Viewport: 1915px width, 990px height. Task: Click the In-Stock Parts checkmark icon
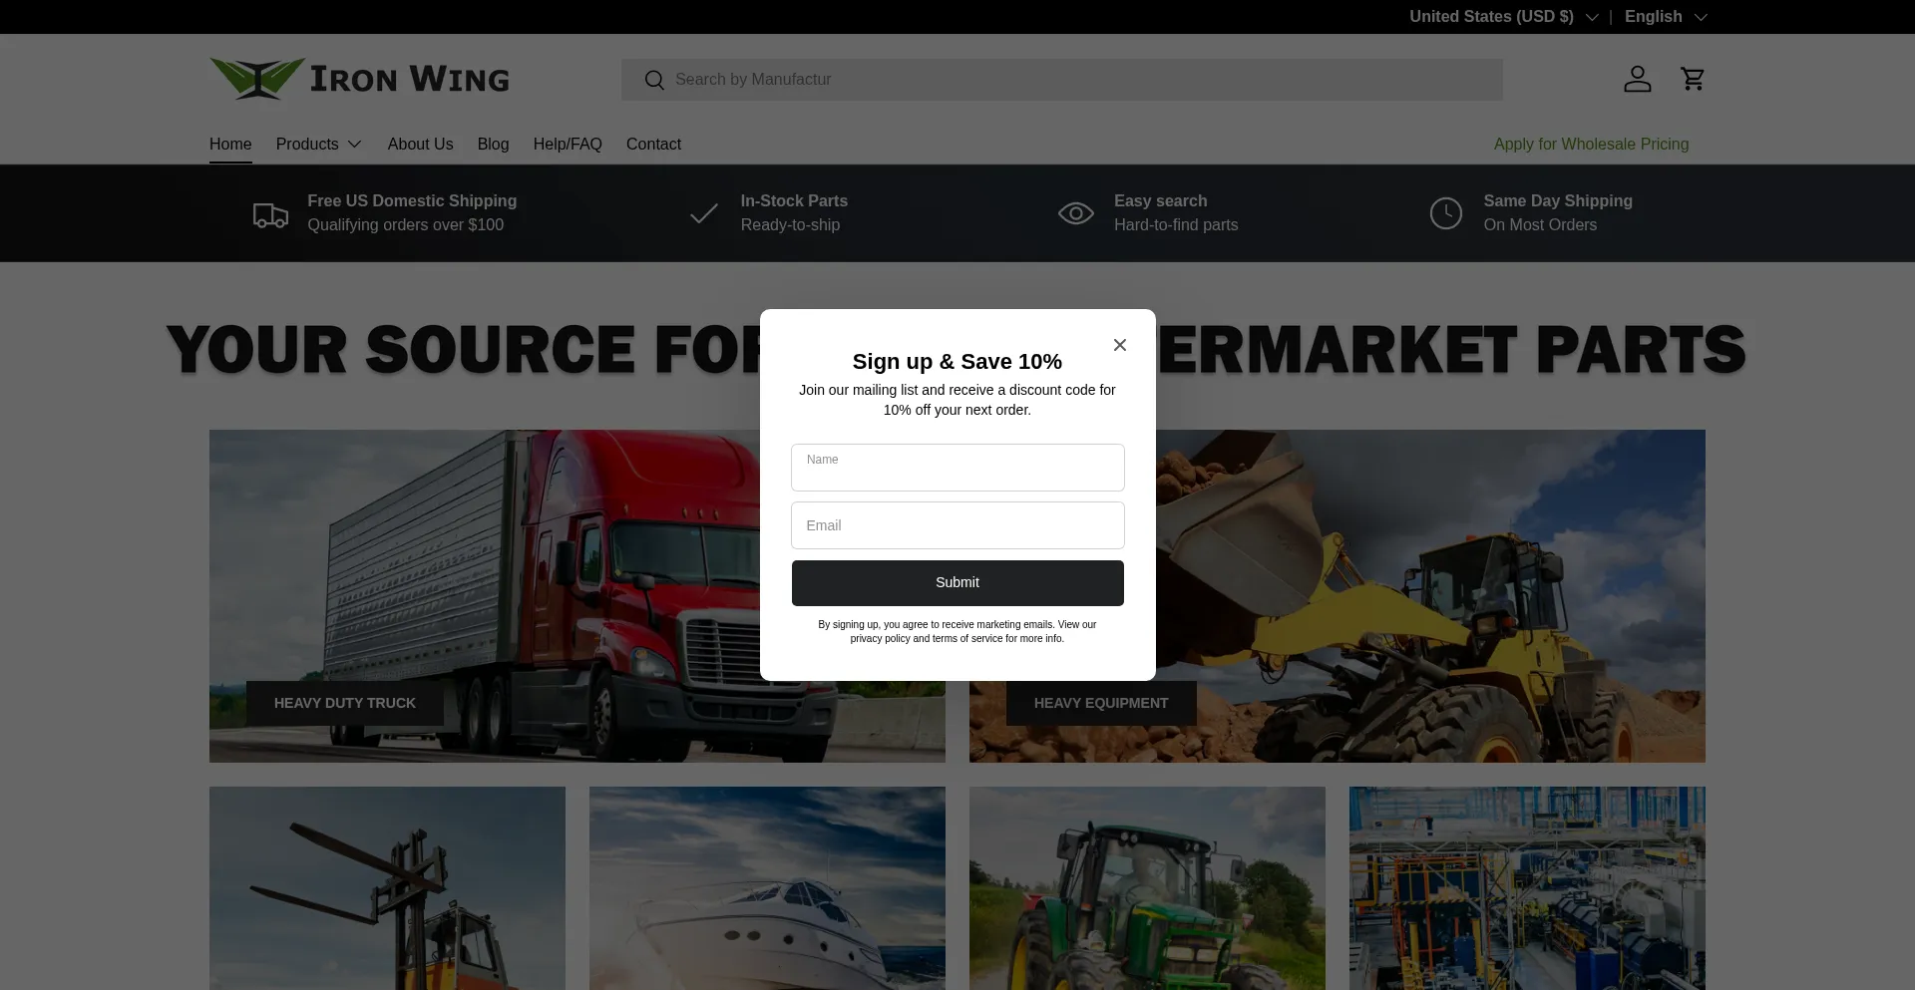point(704,213)
